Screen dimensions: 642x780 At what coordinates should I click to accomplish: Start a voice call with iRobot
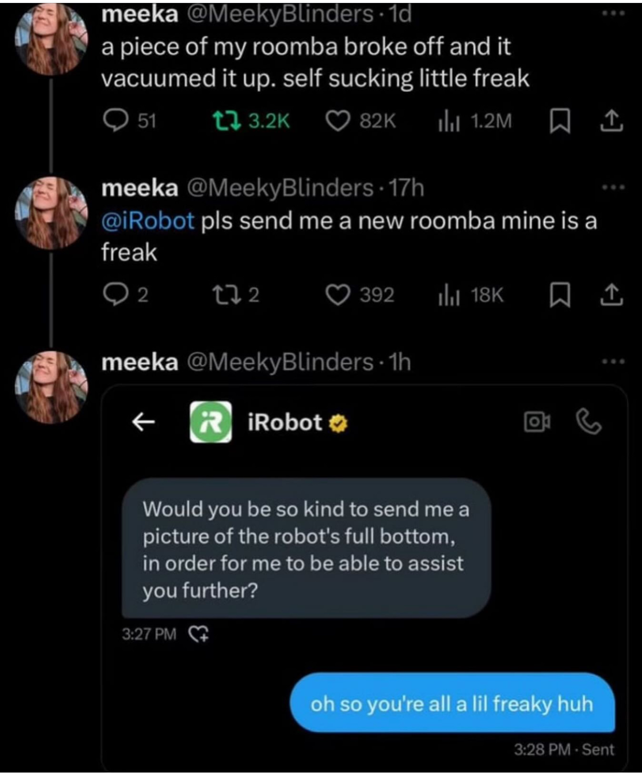[x=589, y=422]
